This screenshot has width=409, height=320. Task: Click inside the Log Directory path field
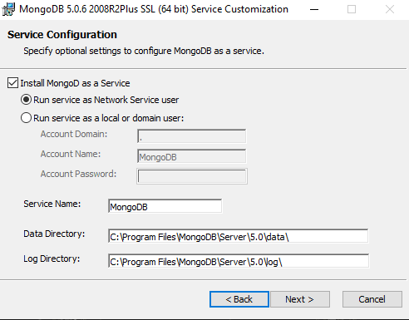239,261
